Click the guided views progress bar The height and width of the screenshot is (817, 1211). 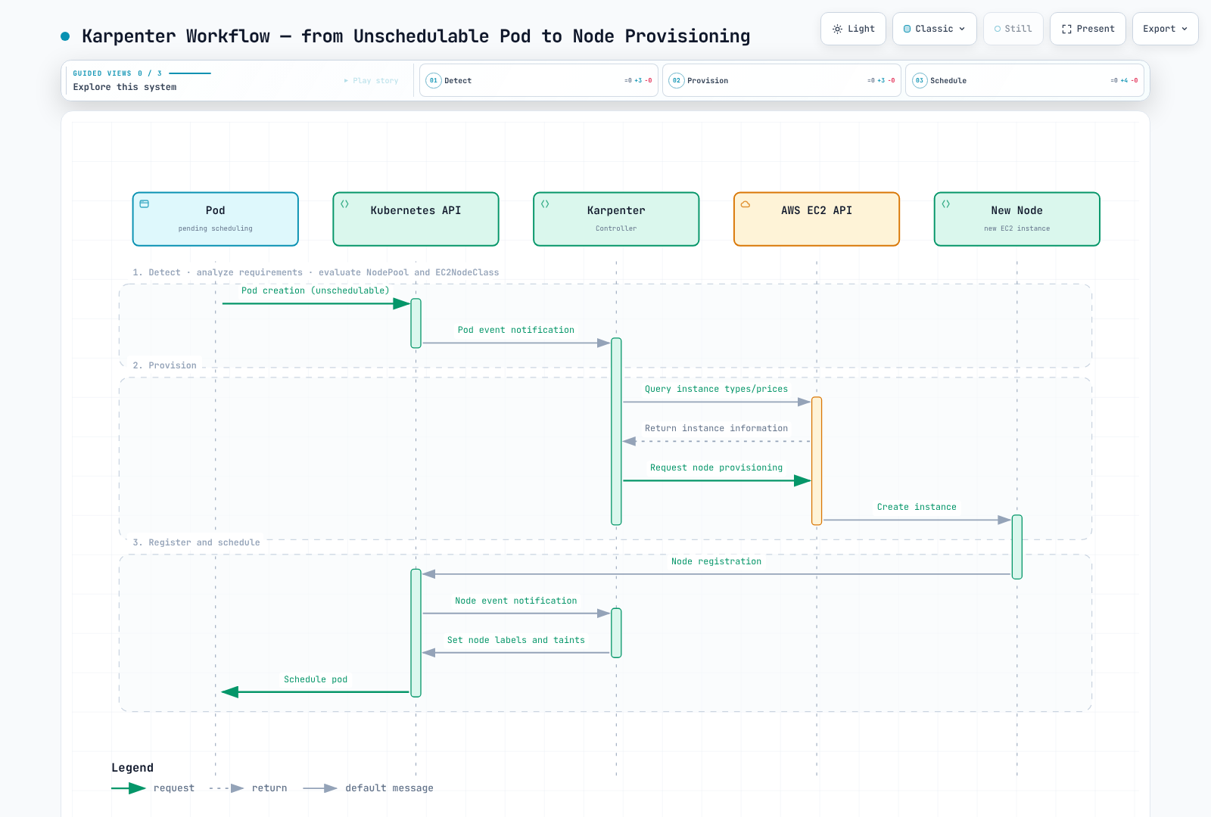coord(190,73)
